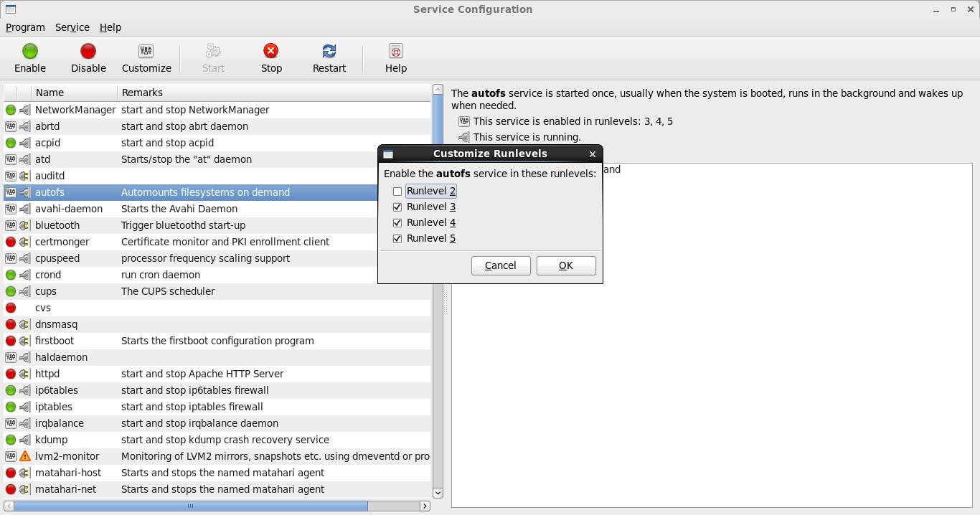Click the runlevel icon next to abrtd

click(x=11, y=126)
